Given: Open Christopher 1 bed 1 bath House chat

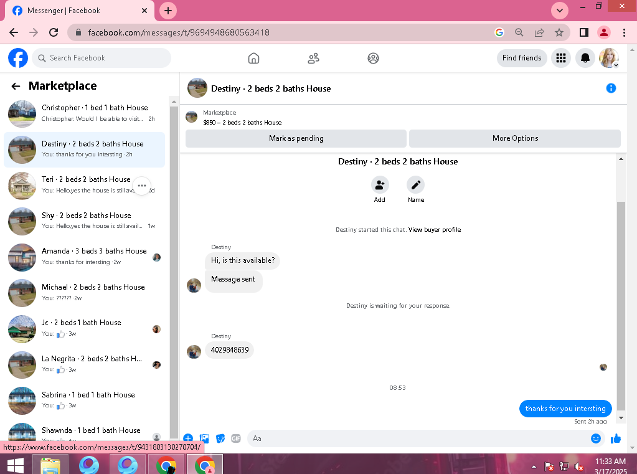Looking at the screenshot, I should pos(85,114).
